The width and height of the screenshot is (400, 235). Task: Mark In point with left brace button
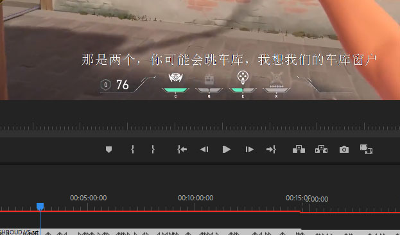click(x=132, y=149)
